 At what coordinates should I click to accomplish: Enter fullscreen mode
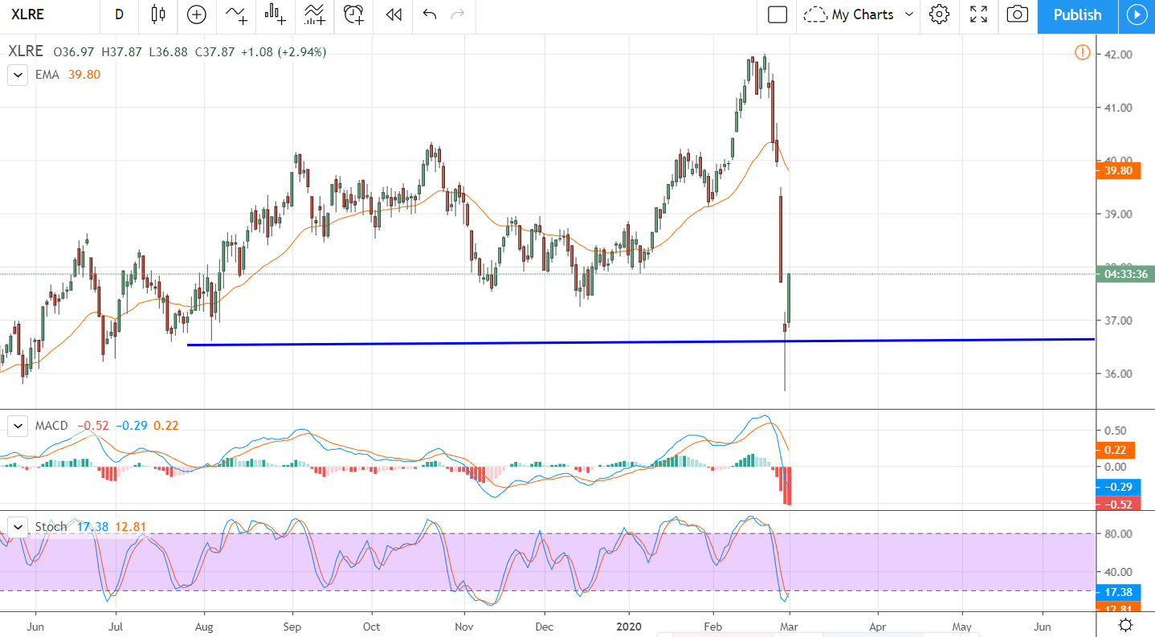click(978, 14)
